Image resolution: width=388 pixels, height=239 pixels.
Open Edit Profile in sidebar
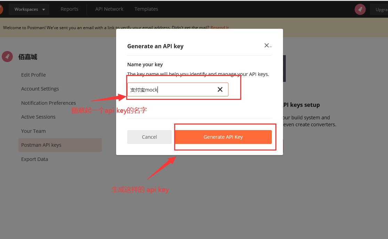pyautogui.click(x=33, y=75)
